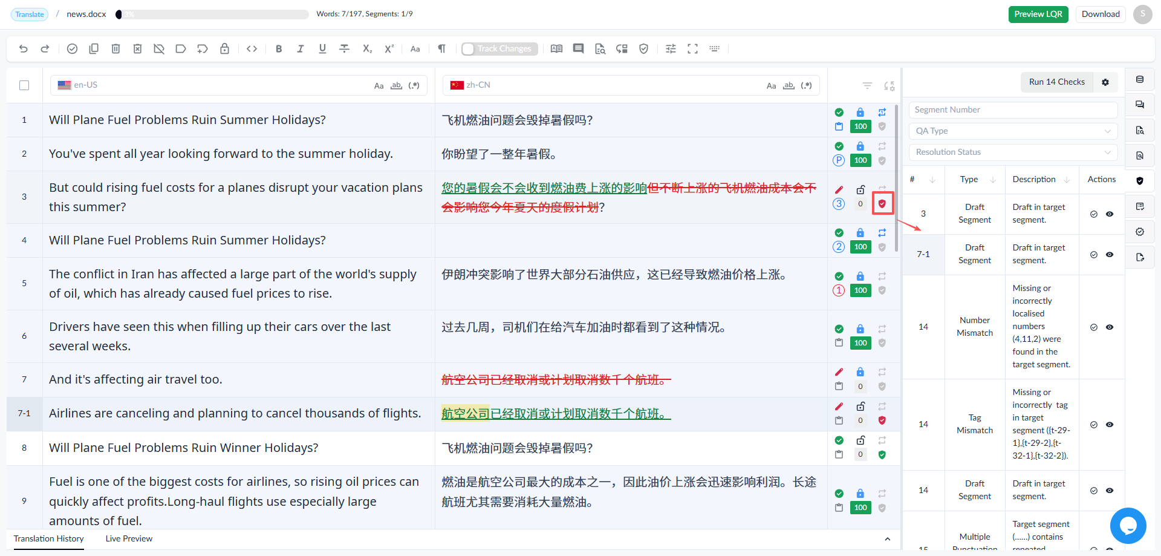The width and height of the screenshot is (1161, 556).
Task: Switch to Translation History tab
Action: click(49, 539)
